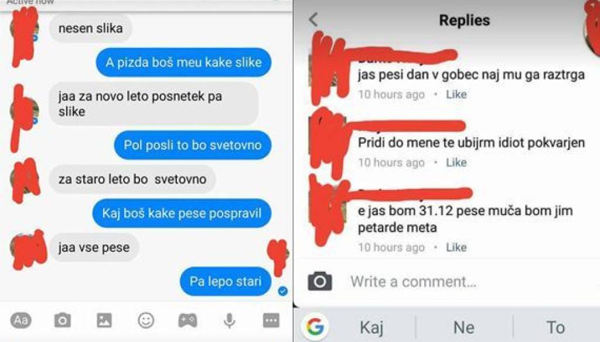The height and width of the screenshot is (342, 600).
Task: Tap the Google G keyboard icon
Action: pos(315,327)
